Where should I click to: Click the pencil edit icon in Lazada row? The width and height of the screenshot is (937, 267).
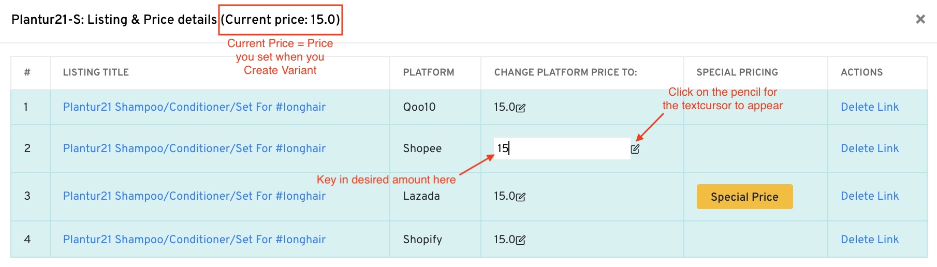[x=521, y=197]
